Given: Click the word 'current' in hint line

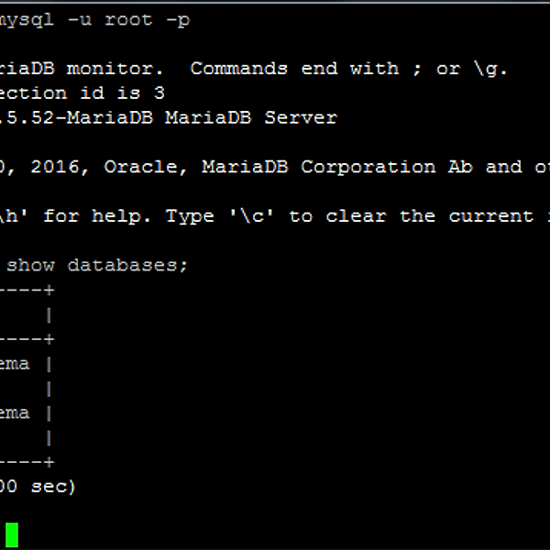Looking at the screenshot, I should [491, 215].
